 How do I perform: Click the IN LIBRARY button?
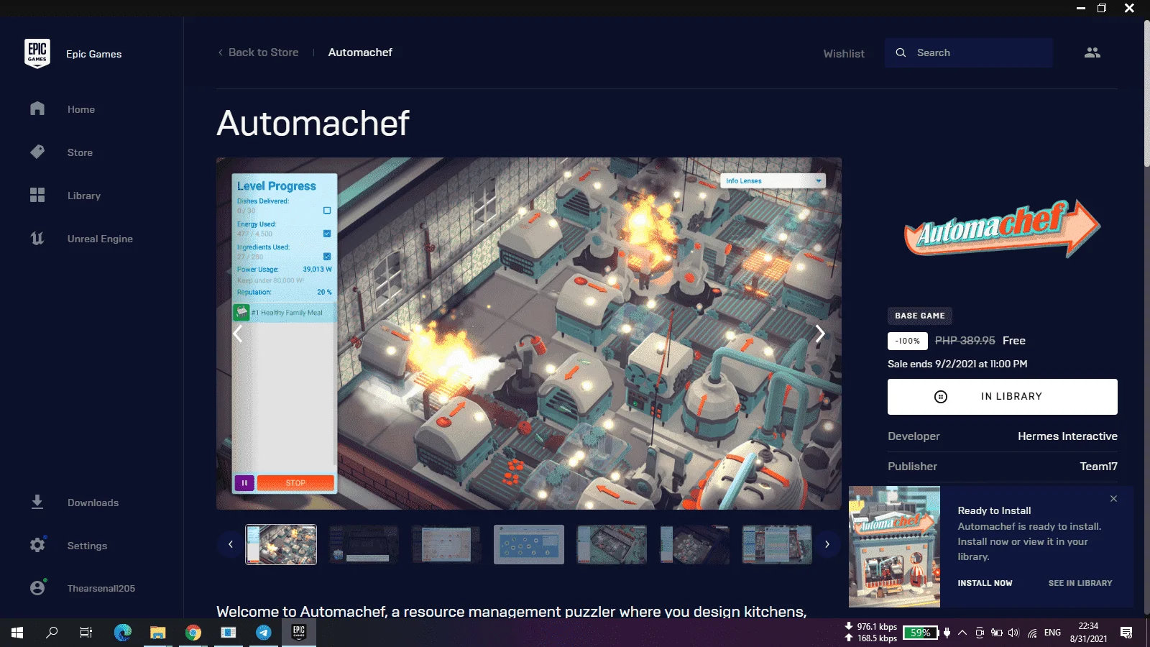(x=1003, y=397)
